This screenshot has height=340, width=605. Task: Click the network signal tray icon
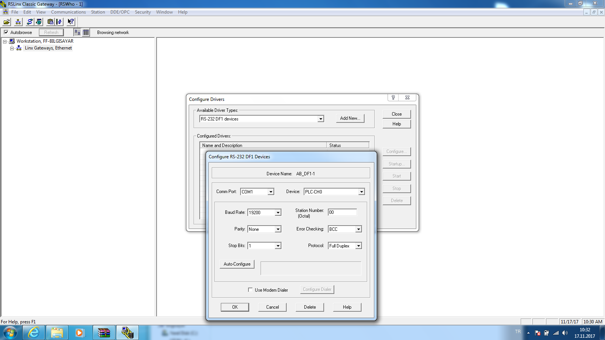556,333
